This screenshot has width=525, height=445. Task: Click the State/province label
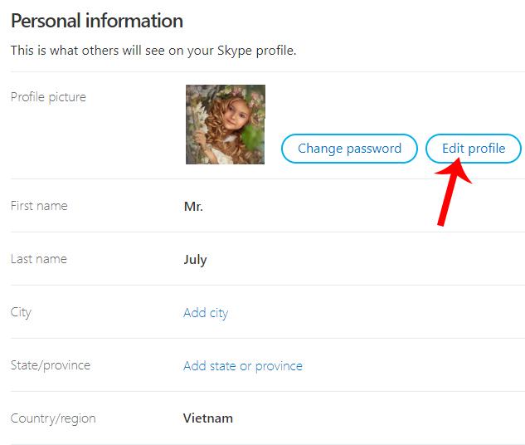[51, 365]
